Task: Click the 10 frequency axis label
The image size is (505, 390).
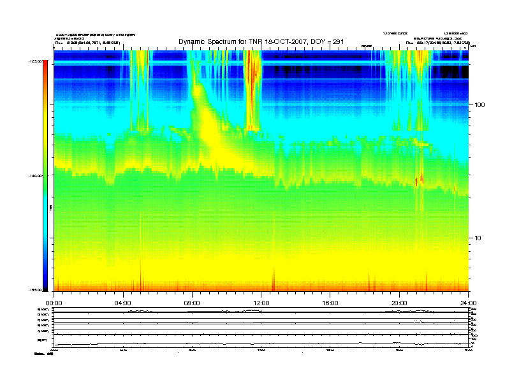Action: 478,238
